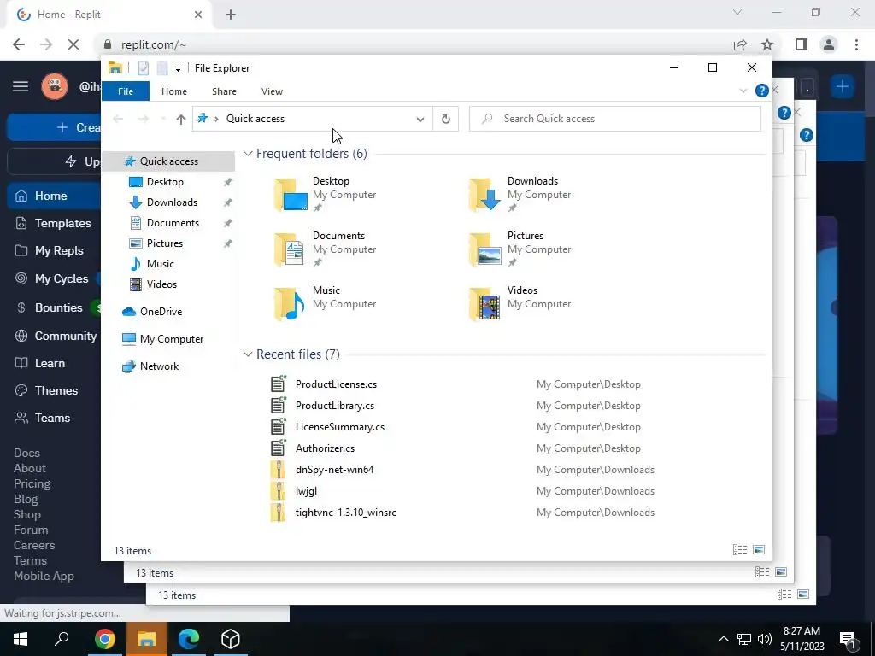Screen dimensions: 875x656
Task: Select the LicenseSummary.cs file
Action: 340,427
